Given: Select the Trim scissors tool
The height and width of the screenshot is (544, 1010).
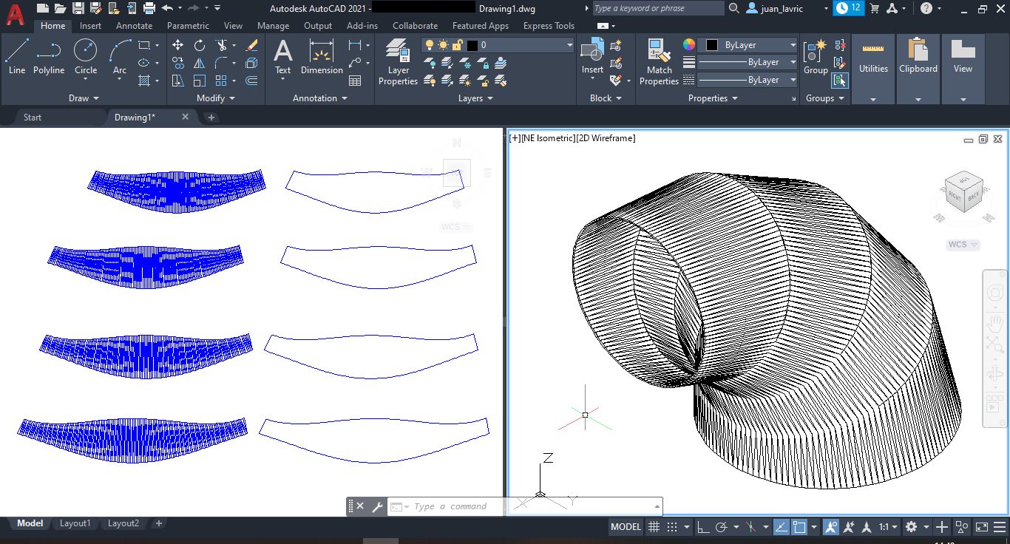Looking at the screenshot, I should (221, 45).
